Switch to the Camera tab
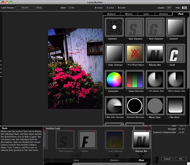190x165 pixels. [x=163, y=14]
